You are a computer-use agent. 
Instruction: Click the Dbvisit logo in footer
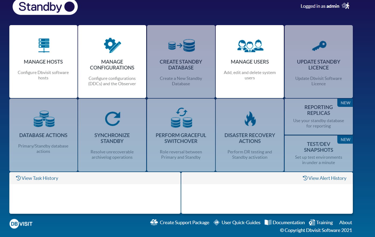(21, 224)
